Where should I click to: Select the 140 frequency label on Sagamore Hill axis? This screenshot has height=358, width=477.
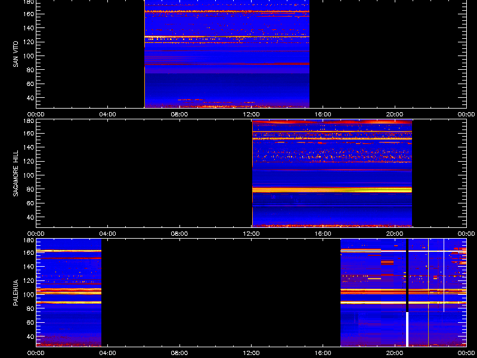[29, 147]
